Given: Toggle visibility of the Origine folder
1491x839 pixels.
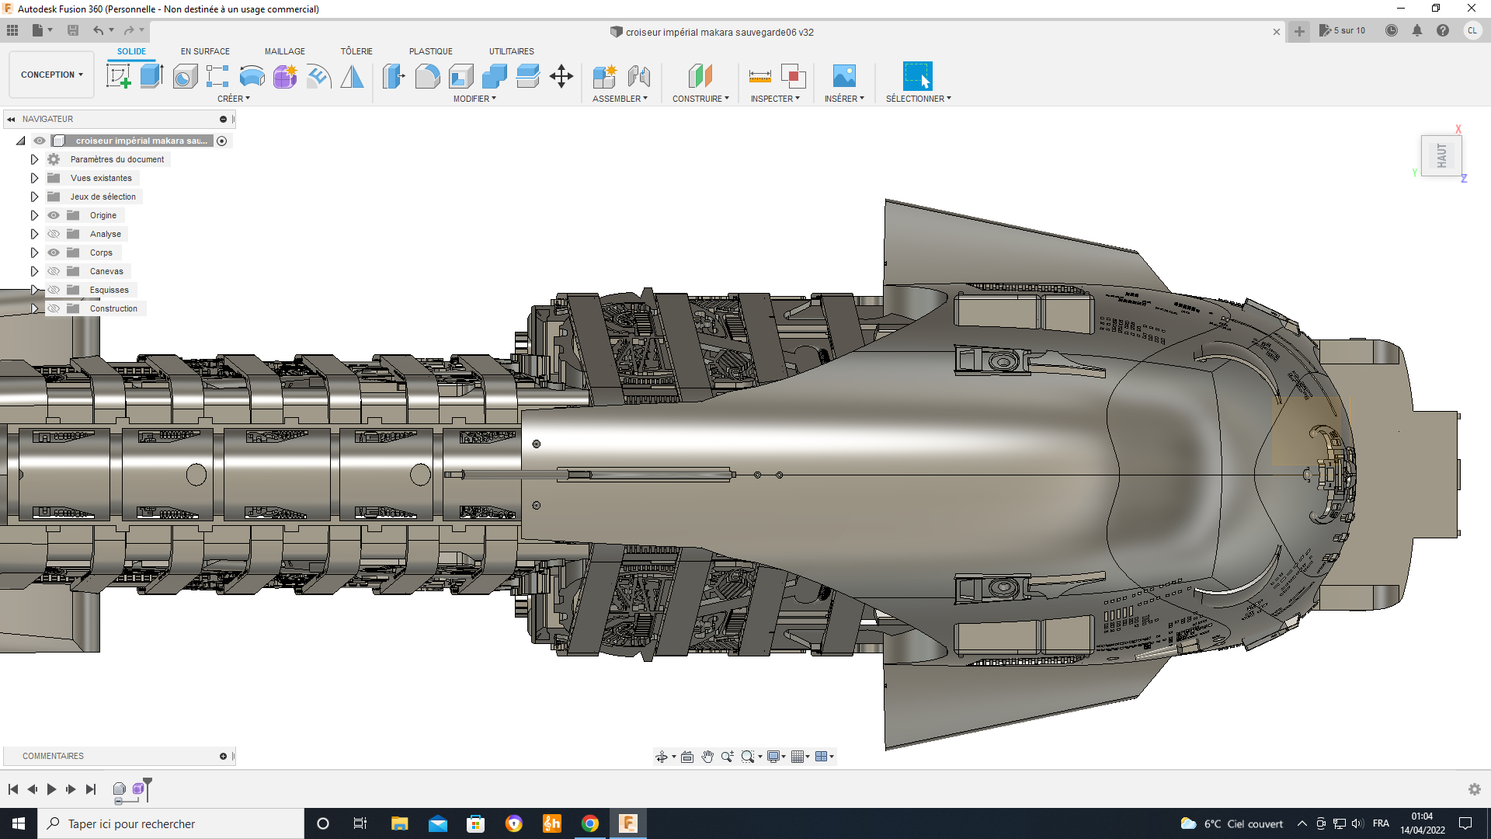Looking at the screenshot, I should pos(54,215).
